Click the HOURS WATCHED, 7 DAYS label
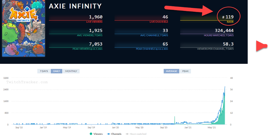 [x=219, y=35]
